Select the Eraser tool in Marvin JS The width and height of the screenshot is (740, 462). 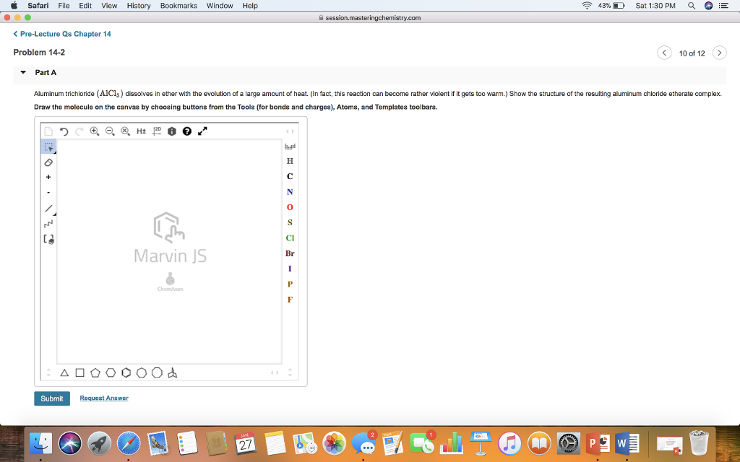pos(48,162)
